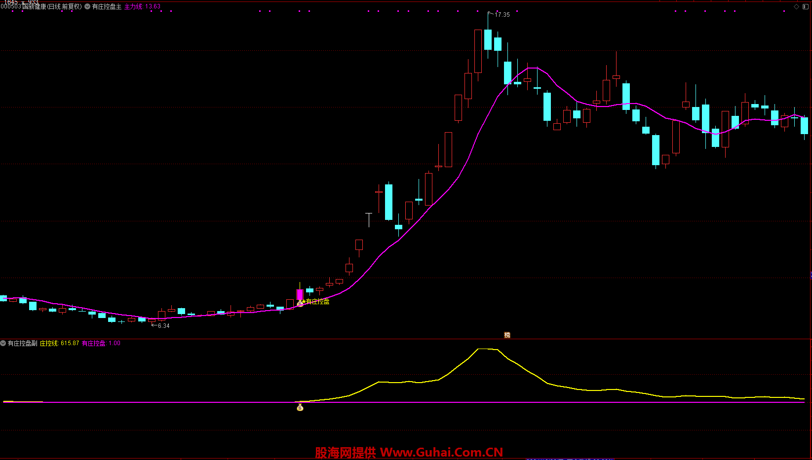
Task: Toggle the side panel layout icon
Action: click(806, 6)
